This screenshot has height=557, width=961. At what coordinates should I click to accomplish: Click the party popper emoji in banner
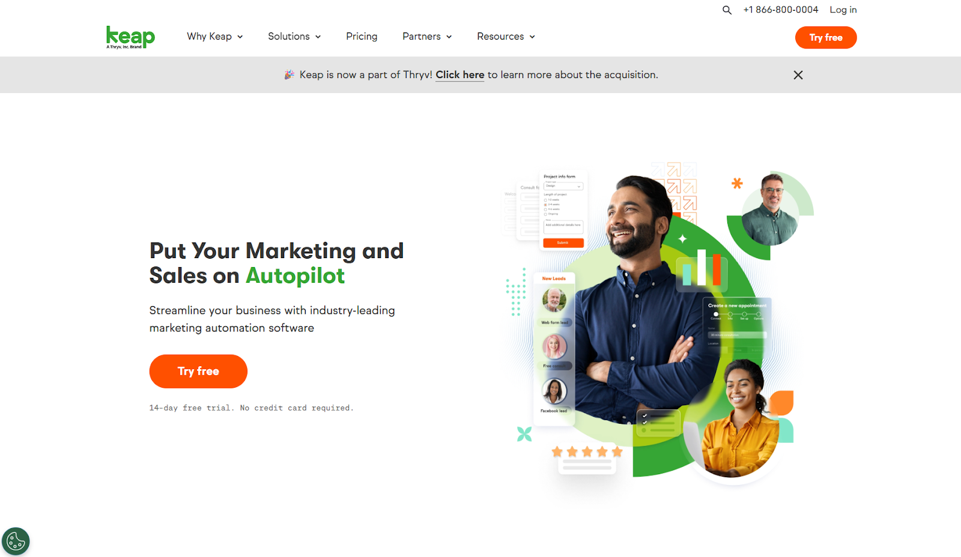tap(290, 74)
